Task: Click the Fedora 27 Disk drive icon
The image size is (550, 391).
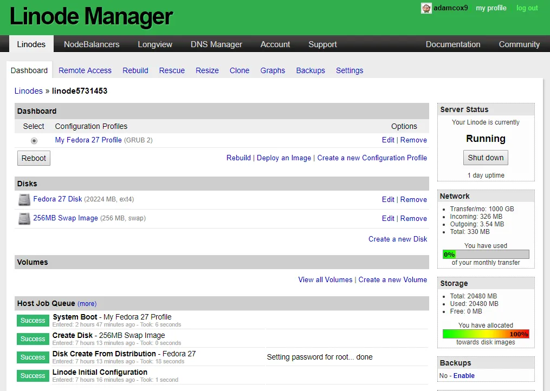Action: tap(24, 199)
